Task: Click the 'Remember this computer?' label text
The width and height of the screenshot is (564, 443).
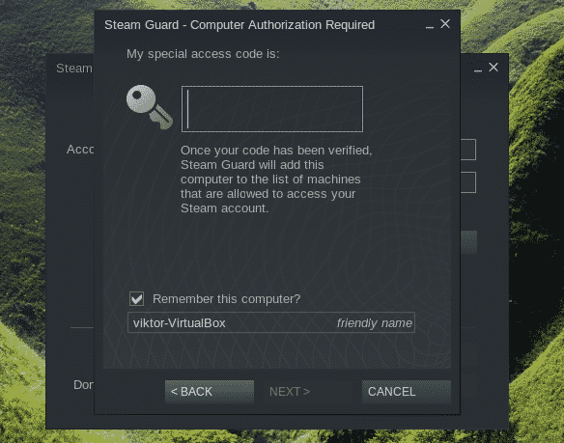Action: 226,299
